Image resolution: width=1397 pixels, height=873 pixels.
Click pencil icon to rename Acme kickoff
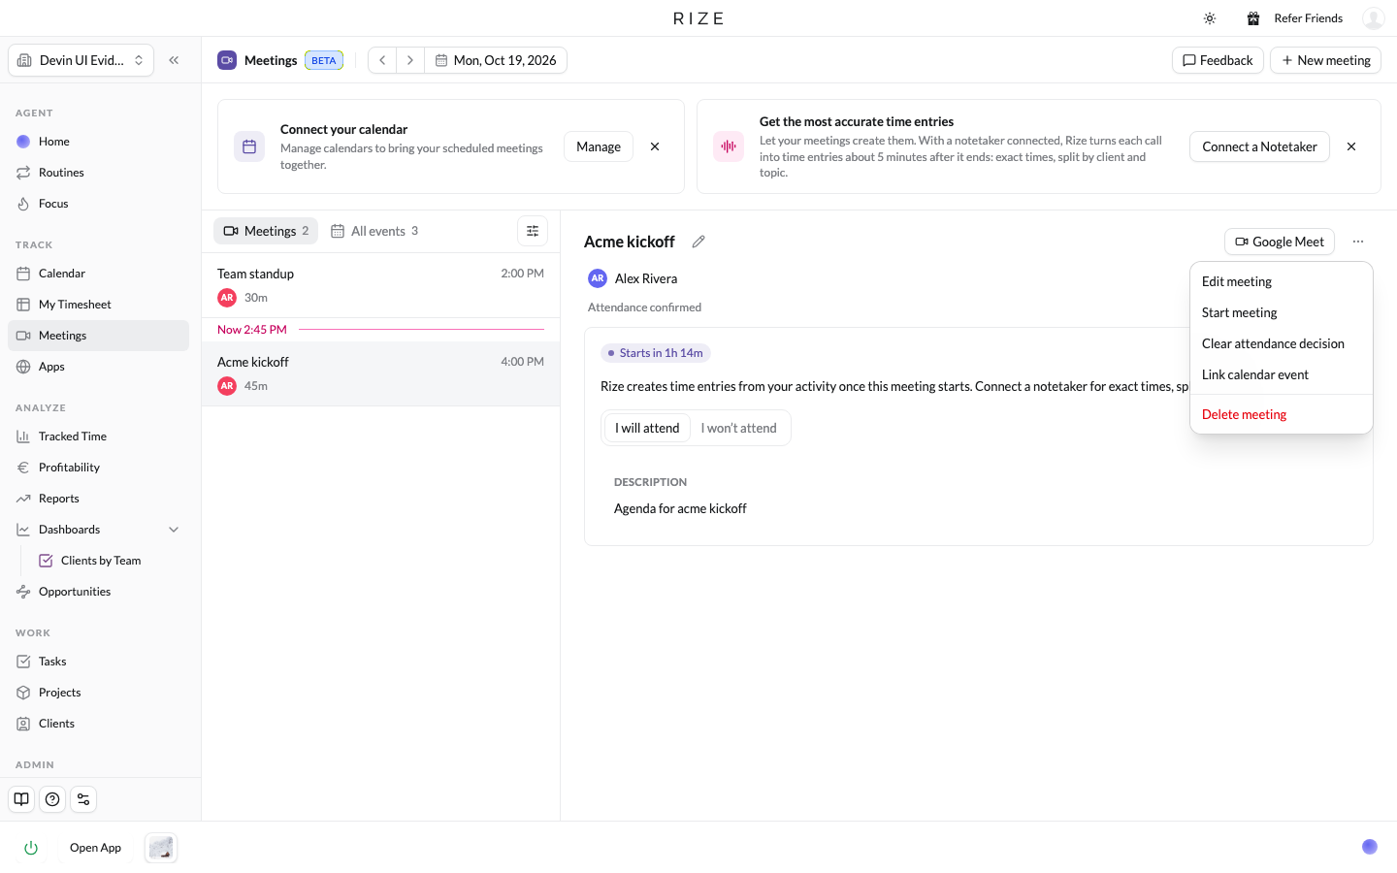[x=698, y=242]
